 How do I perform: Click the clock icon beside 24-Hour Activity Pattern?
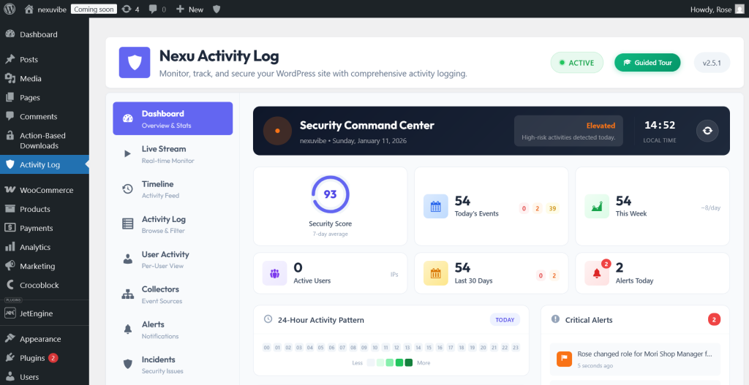tap(268, 319)
